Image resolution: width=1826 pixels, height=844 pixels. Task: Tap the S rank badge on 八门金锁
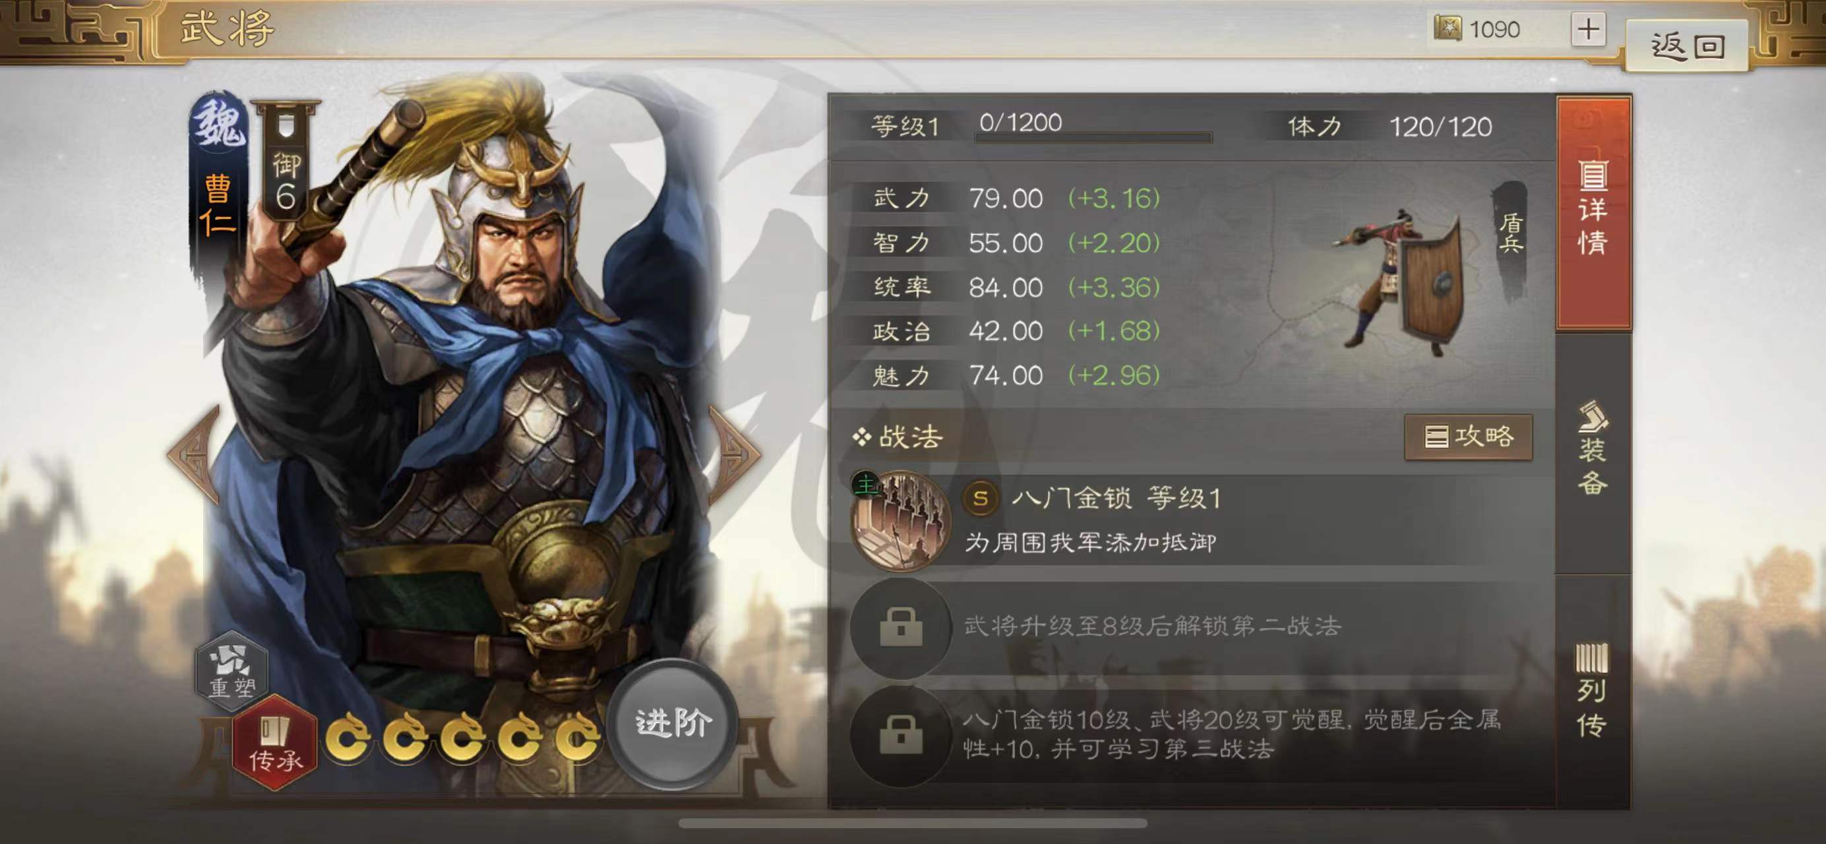pyautogui.click(x=981, y=499)
